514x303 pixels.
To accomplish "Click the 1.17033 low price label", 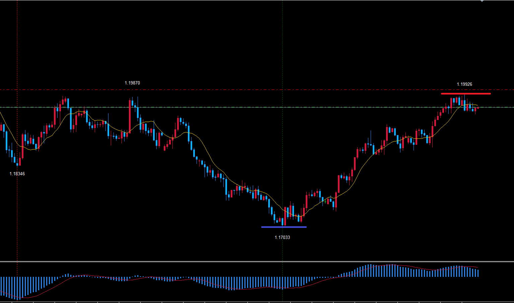I will pos(282,237).
